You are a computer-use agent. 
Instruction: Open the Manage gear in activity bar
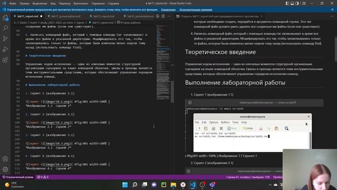5,169
